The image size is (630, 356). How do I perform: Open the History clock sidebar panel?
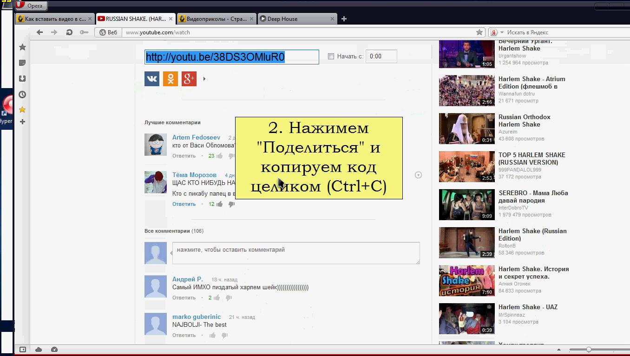22,95
